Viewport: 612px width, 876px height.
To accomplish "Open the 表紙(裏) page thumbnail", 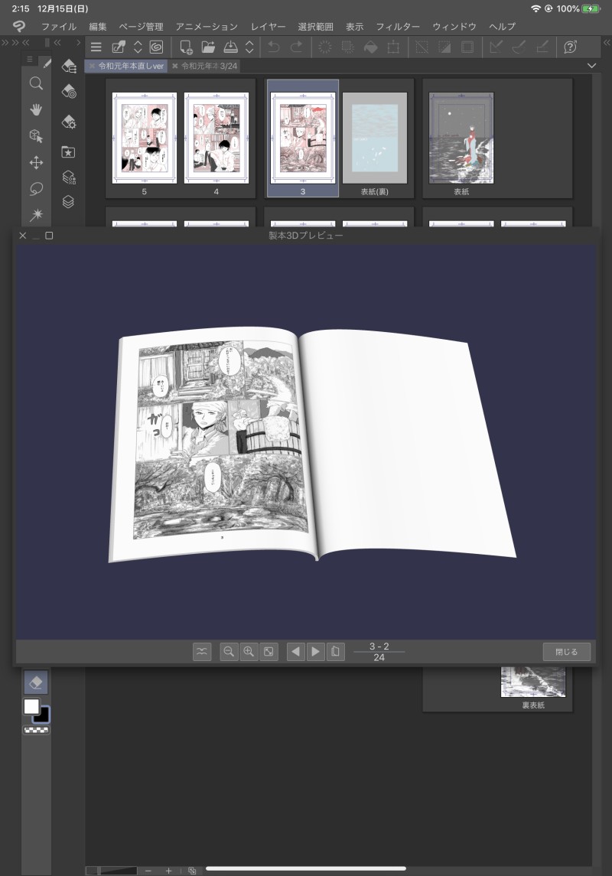I will pyautogui.click(x=375, y=138).
